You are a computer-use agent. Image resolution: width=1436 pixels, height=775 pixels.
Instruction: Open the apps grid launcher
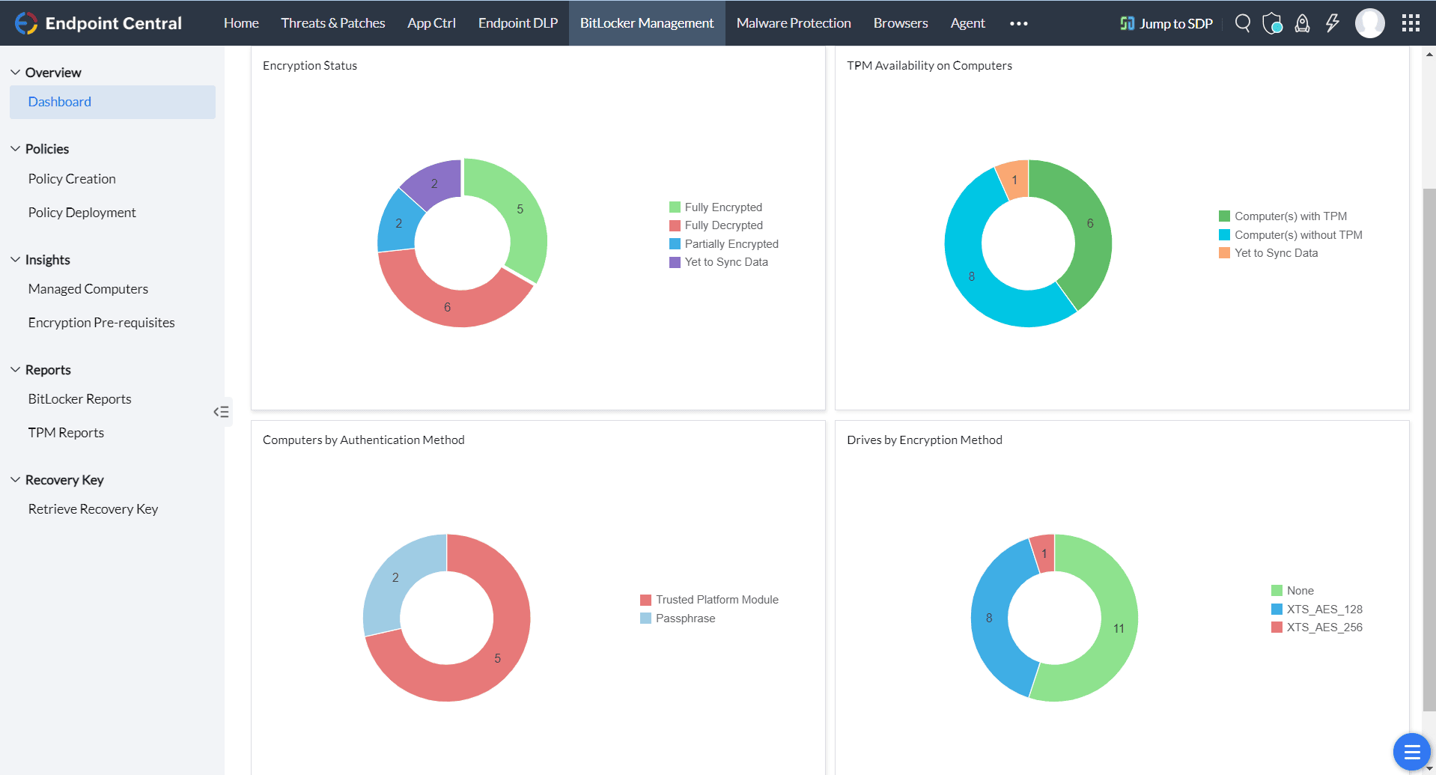coord(1411,22)
